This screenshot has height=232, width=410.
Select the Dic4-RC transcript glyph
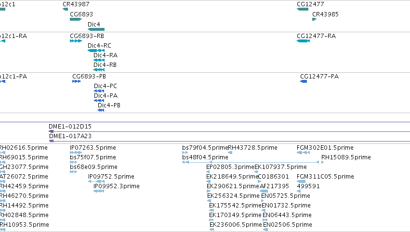point(96,51)
